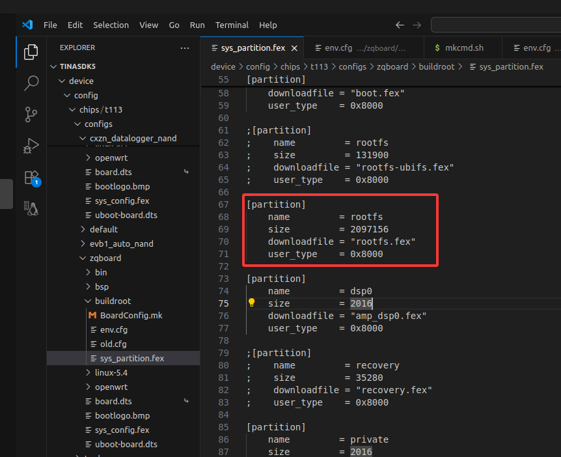Click the go back navigation arrow
The image size is (561, 457).
(400, 25)
